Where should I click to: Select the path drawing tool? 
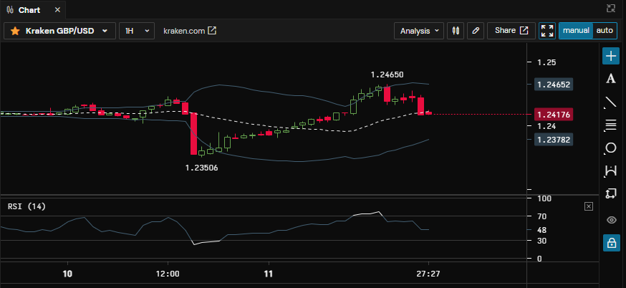[x=611, y=194]
